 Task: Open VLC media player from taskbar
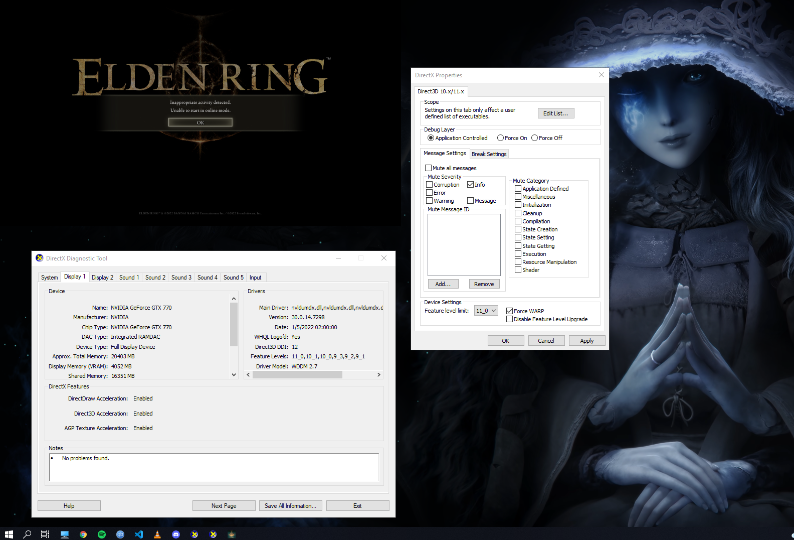(157, 534)
